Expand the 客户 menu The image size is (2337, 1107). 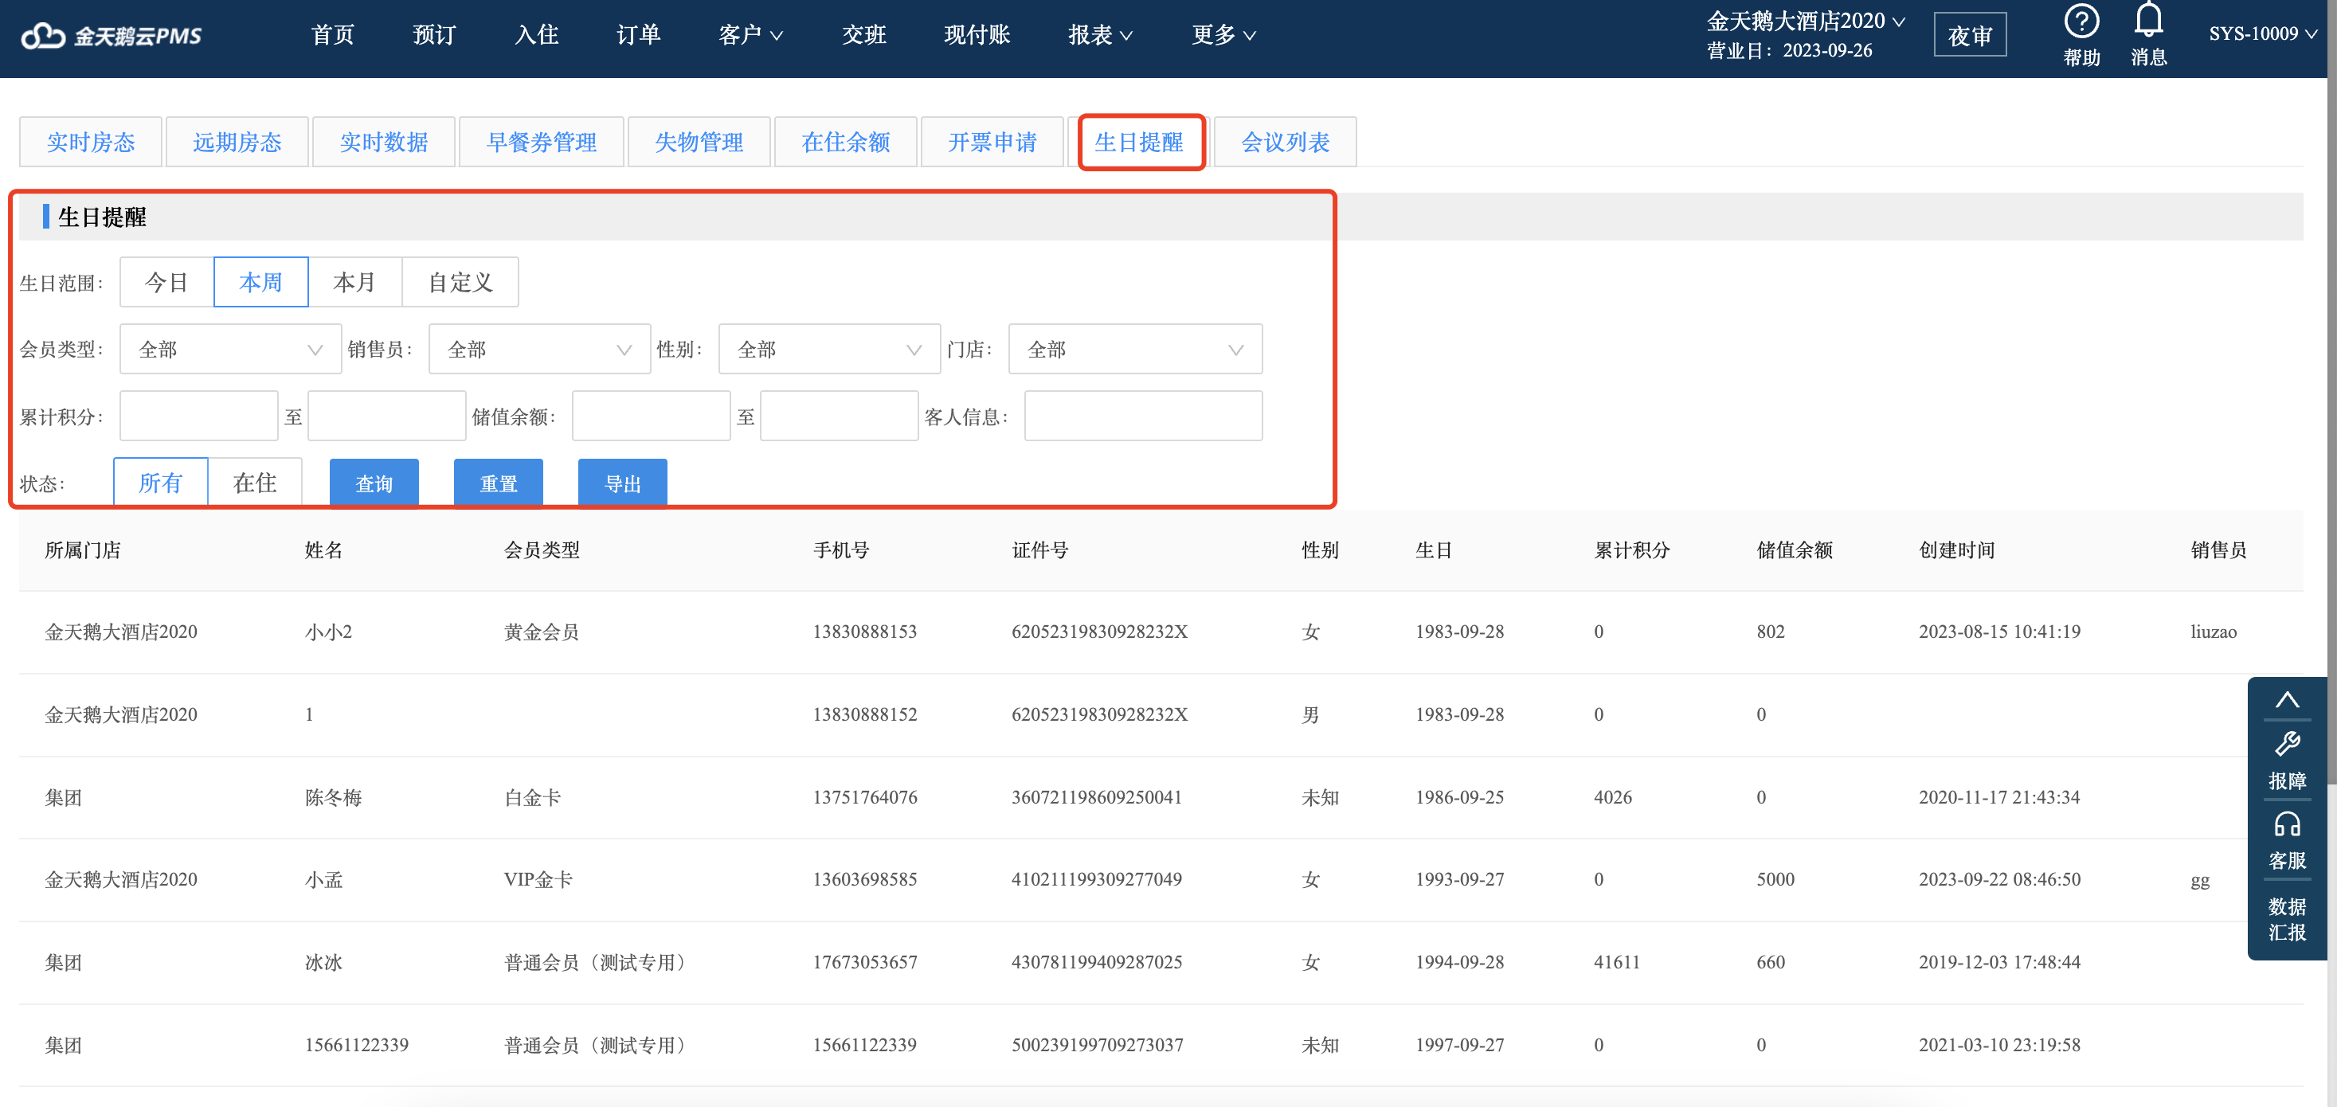[750, 35]
